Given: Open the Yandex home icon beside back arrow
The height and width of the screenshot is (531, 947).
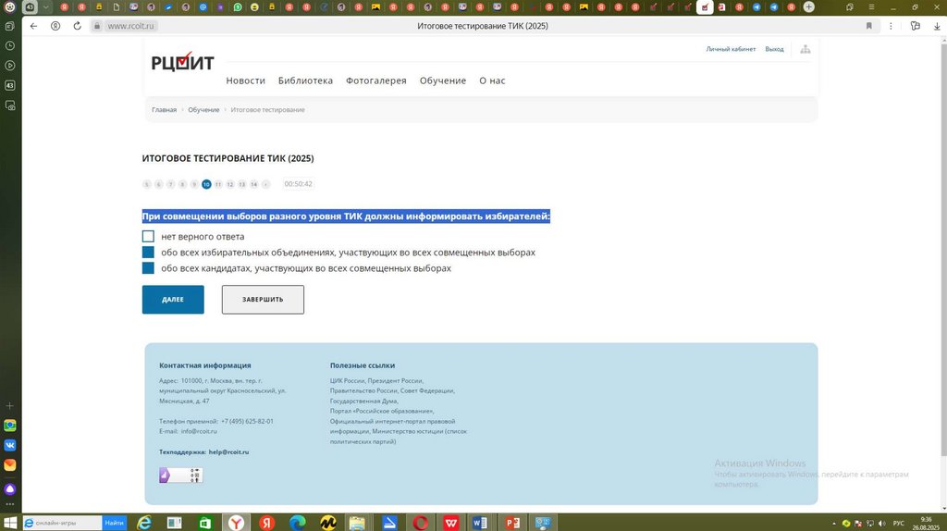Looking at the screenshot, I should [55, 26].
